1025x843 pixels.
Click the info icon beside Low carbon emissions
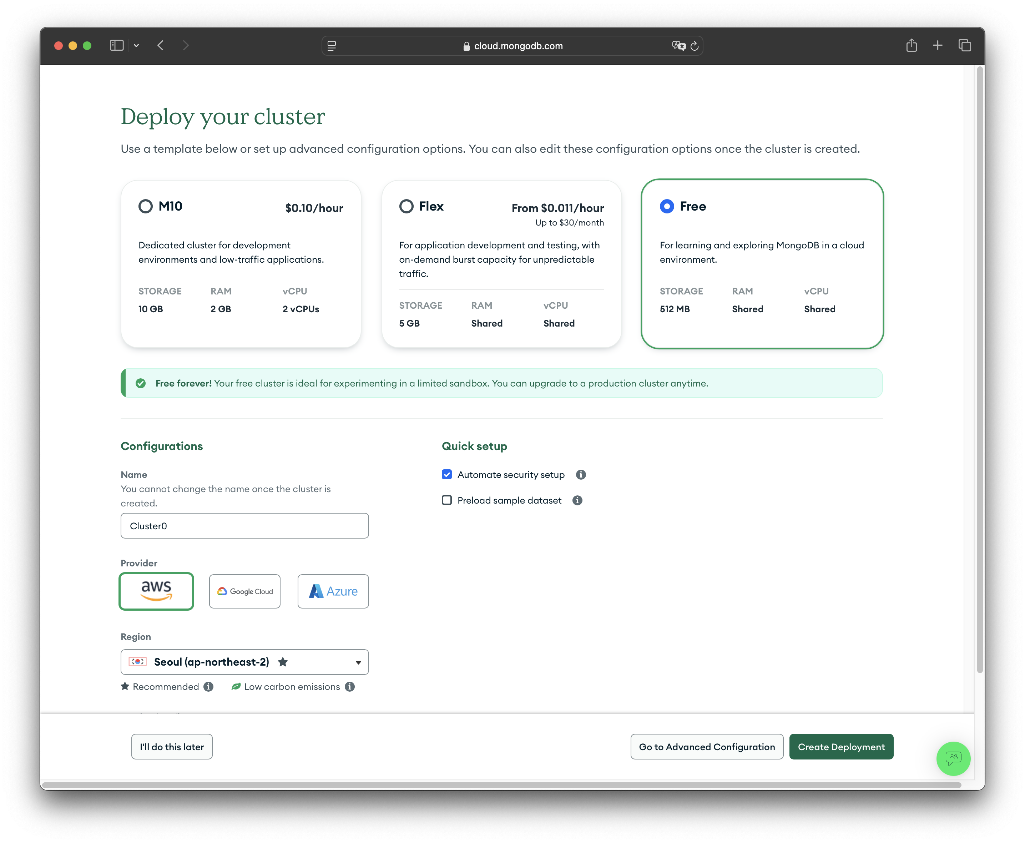(350, 687)
